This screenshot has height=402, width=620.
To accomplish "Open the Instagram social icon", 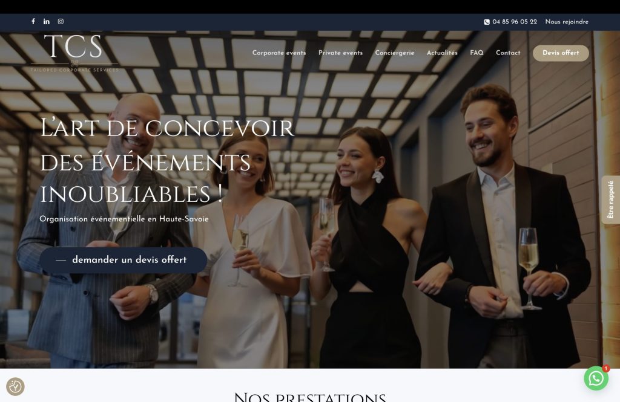I will [x=61, y=21].
